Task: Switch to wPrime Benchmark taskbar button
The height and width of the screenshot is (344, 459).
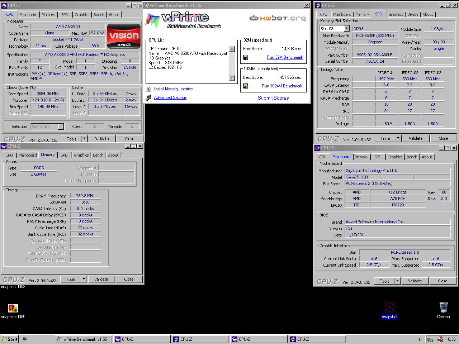Action: [x=84, y=339]
